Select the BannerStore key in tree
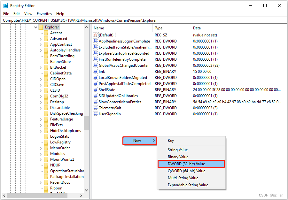 point(60,62)
